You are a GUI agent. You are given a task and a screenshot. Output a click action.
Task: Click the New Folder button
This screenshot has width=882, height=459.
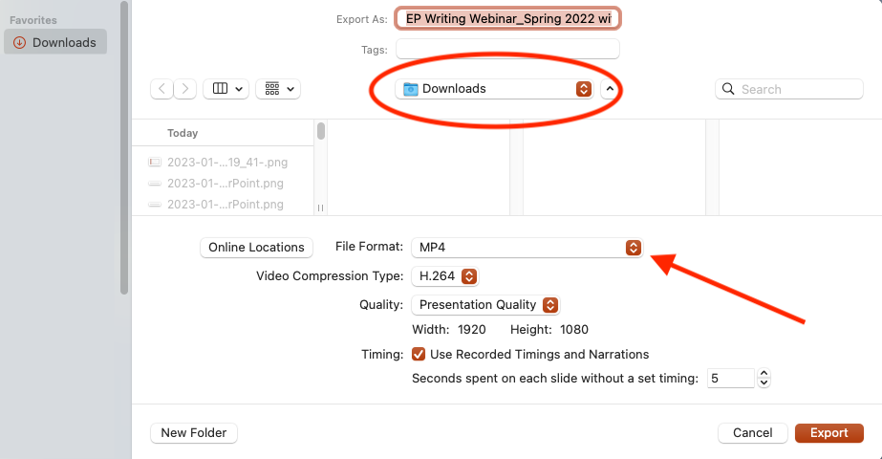pos(193,432)
